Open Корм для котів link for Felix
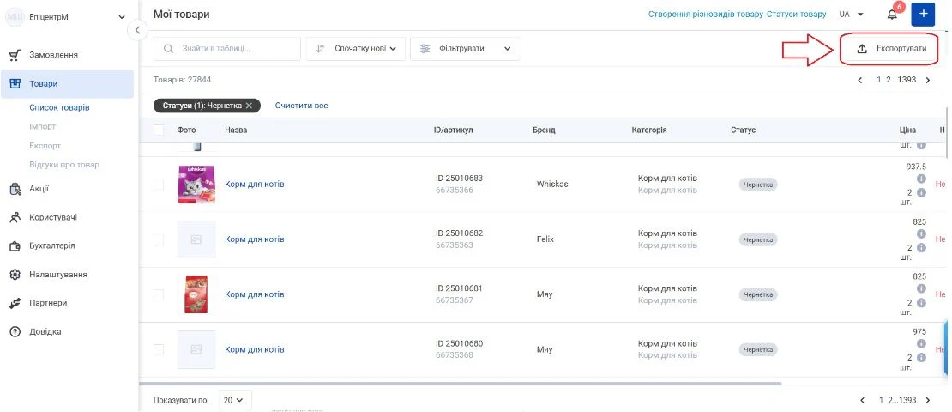 coord(255,239)
